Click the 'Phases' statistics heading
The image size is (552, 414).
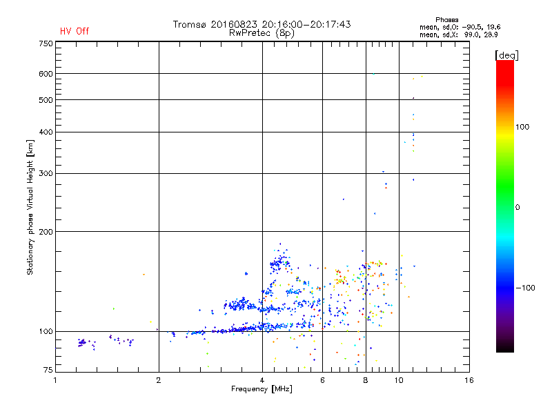[446, 20]
